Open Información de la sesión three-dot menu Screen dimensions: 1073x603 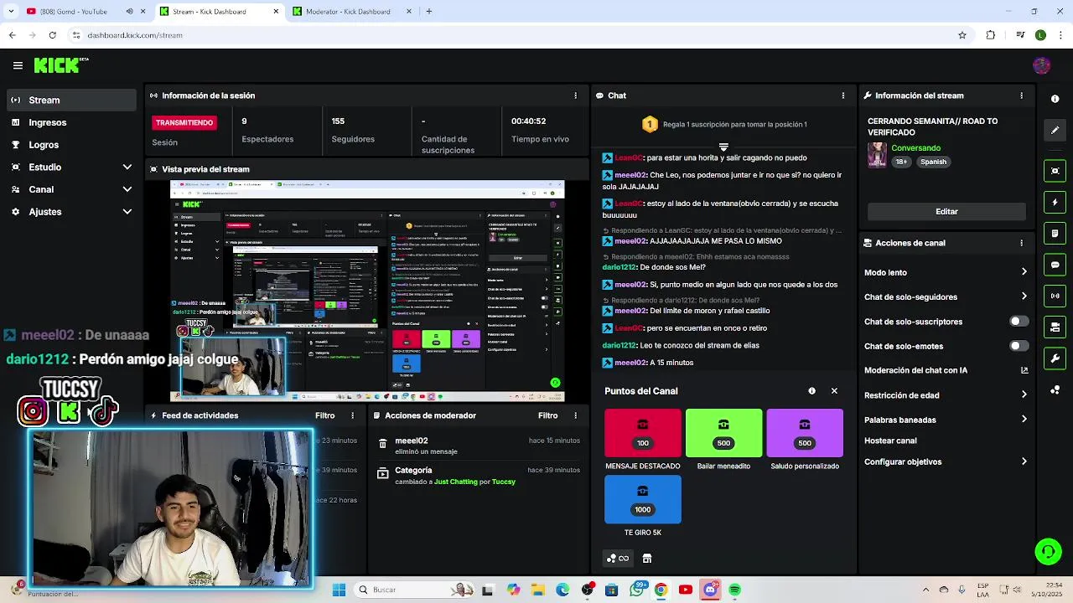click(x=575, y=95)
